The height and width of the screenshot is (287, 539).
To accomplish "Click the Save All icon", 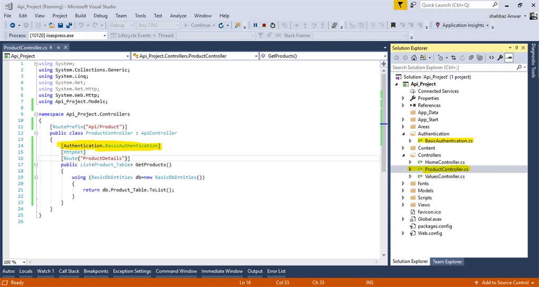I will click(69, 25).
